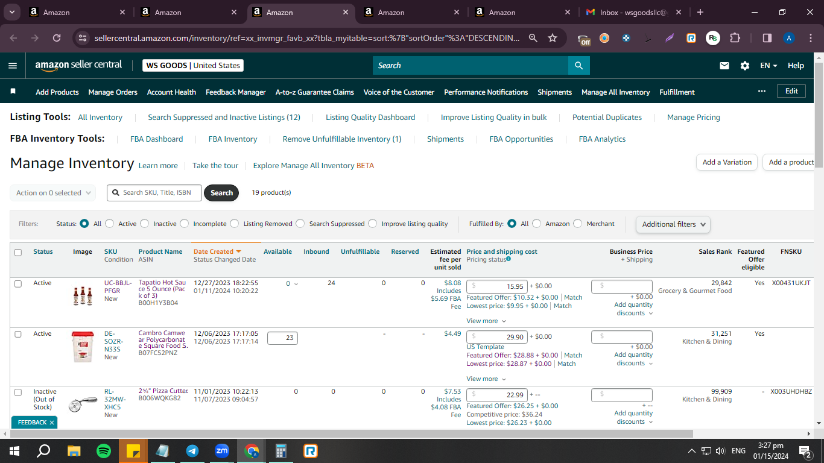Click the page's vertical scrollbar

pyautogui.click(x=819, y=115)
